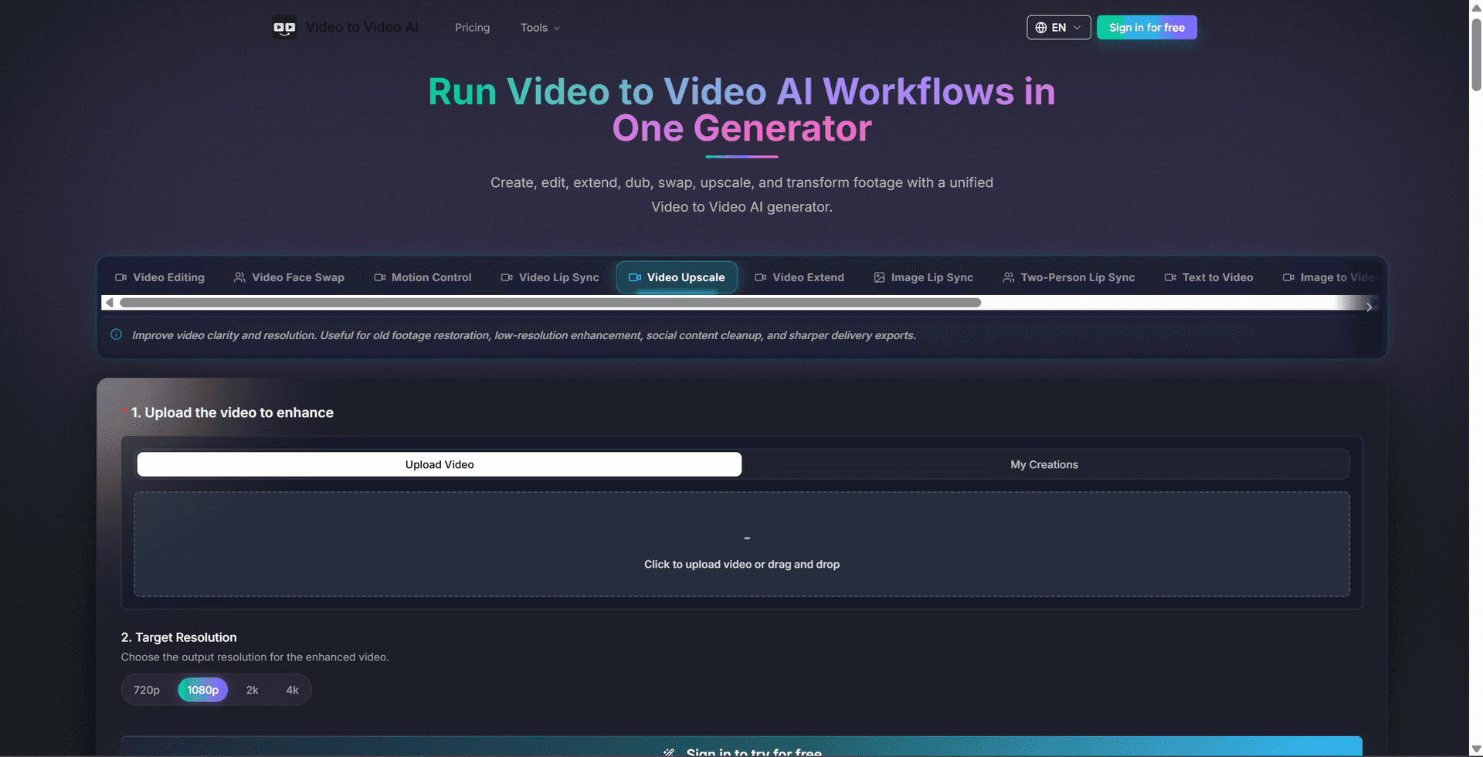Open the Motion Control tab
Image resolution: width=1483 pixels, height=757 pixels.
[423, 277]
